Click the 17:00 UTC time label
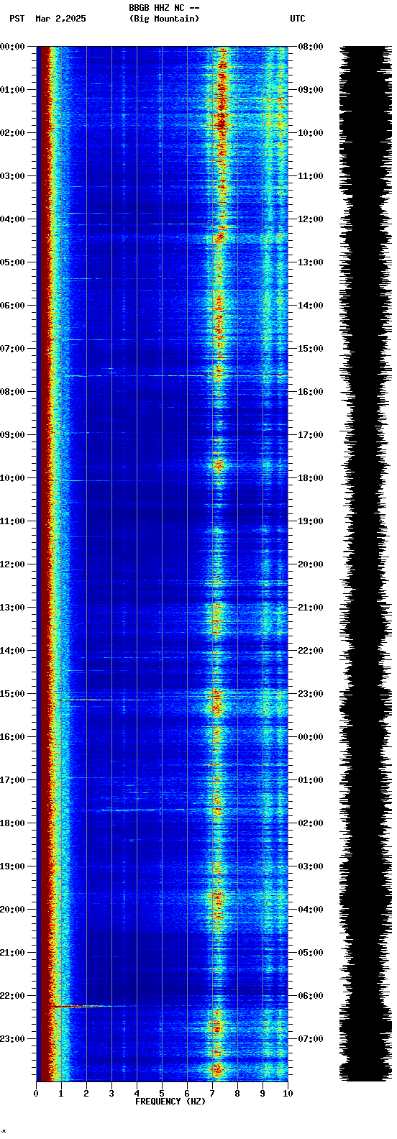Viewport: 397px width, 1139px height. [x=311, y=435]
